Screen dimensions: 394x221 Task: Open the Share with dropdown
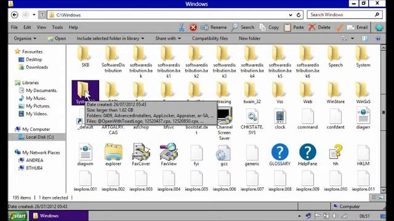coord(168,38)
